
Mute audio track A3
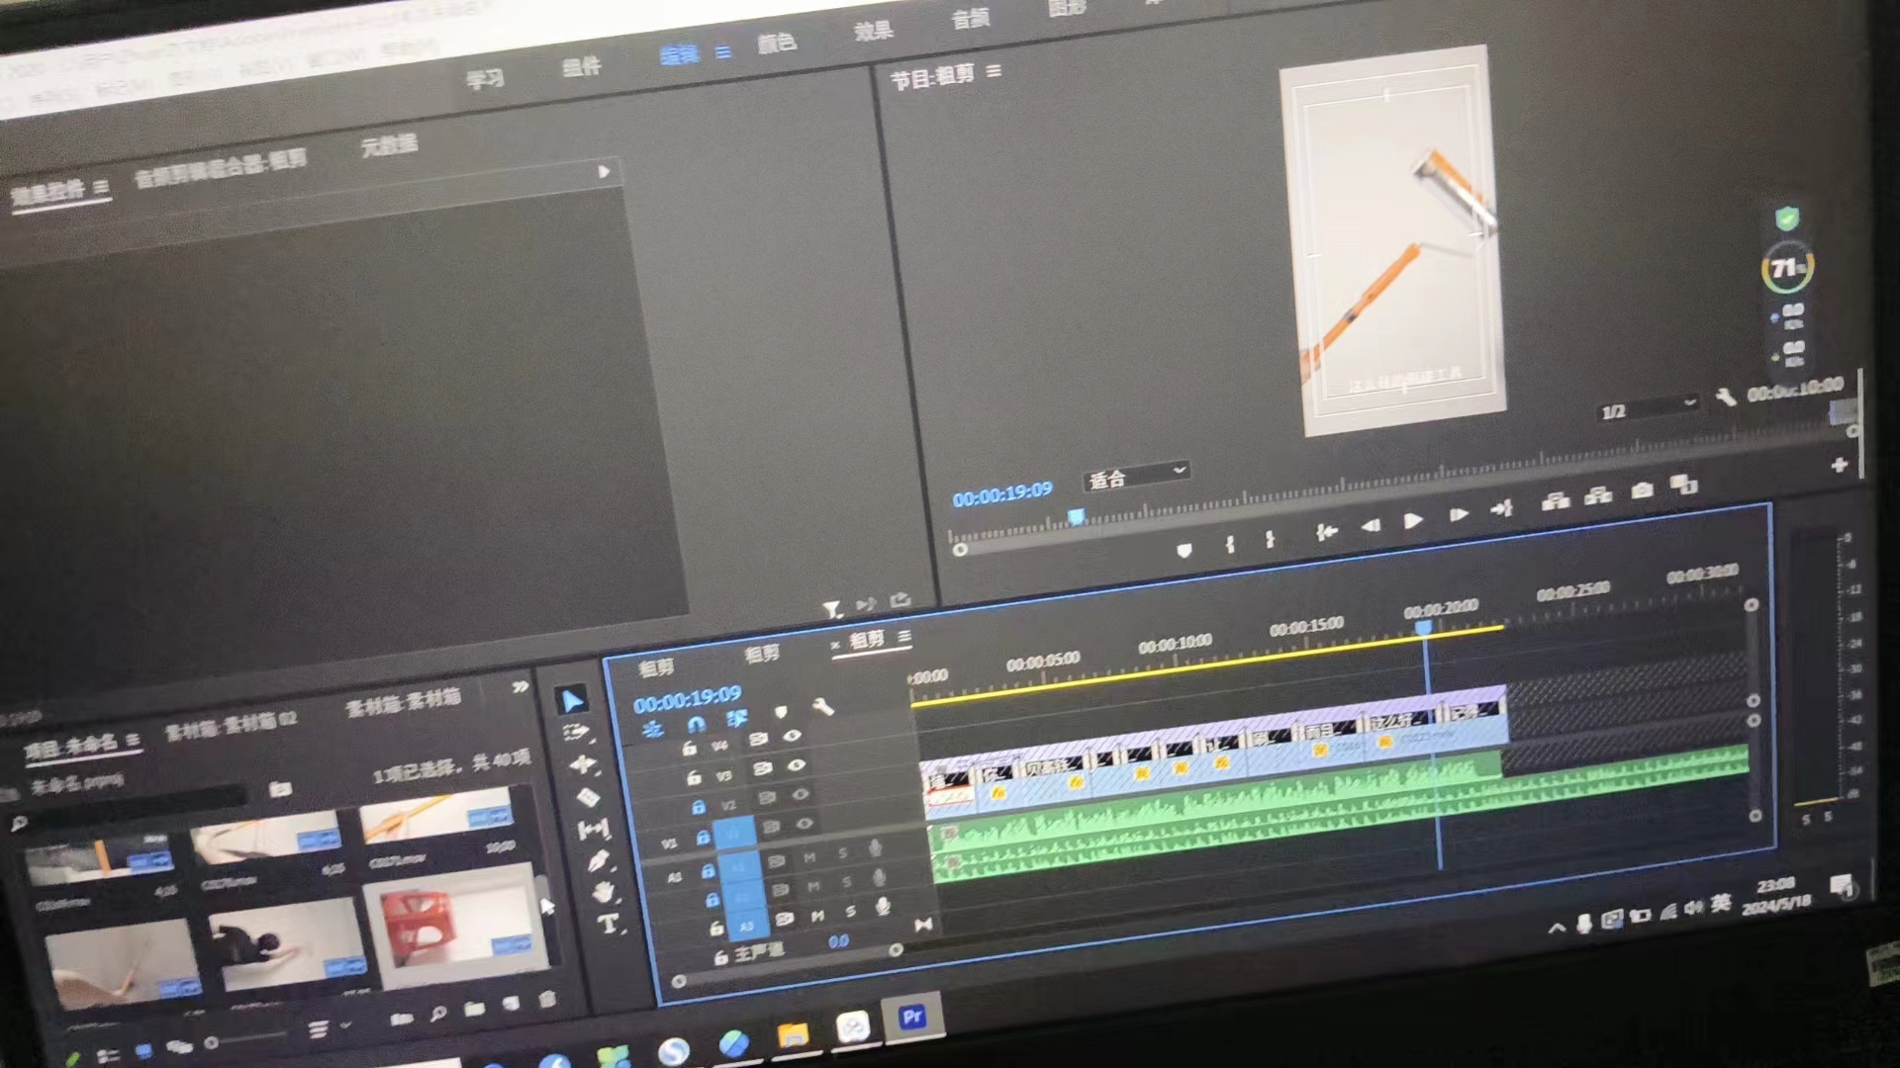coord(817,917)
